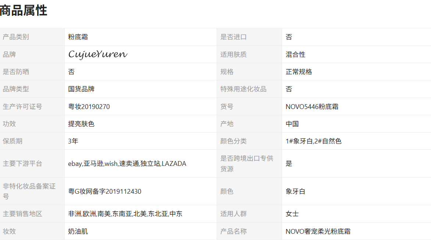Click the "否" value in 是否防晒 row

(71, 72)
